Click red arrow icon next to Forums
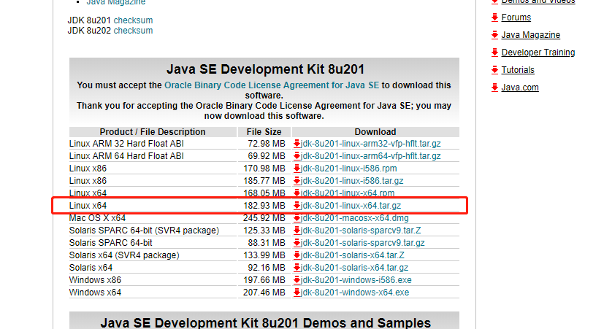The width and height of the screenshot is (604, 329). point(495,18)
